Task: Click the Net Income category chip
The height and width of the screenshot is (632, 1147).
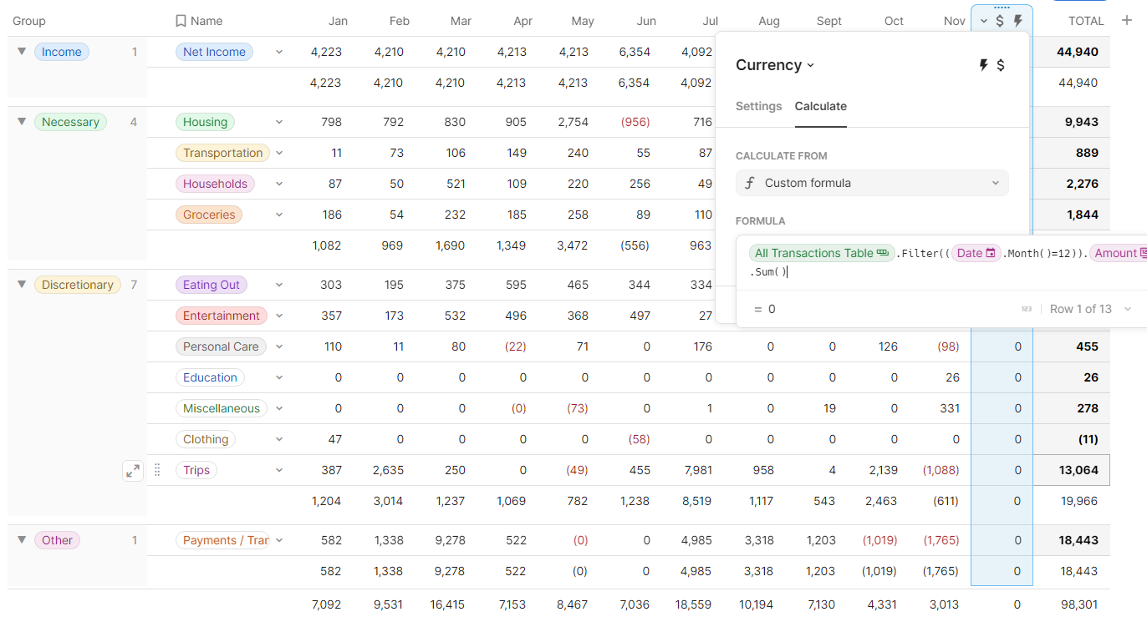Action: [x=214, y=52]
